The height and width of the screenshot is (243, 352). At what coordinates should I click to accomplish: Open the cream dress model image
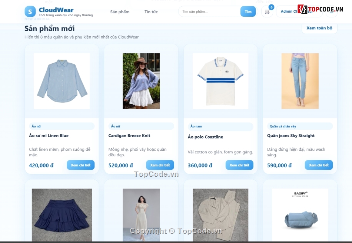pos(141,215)
